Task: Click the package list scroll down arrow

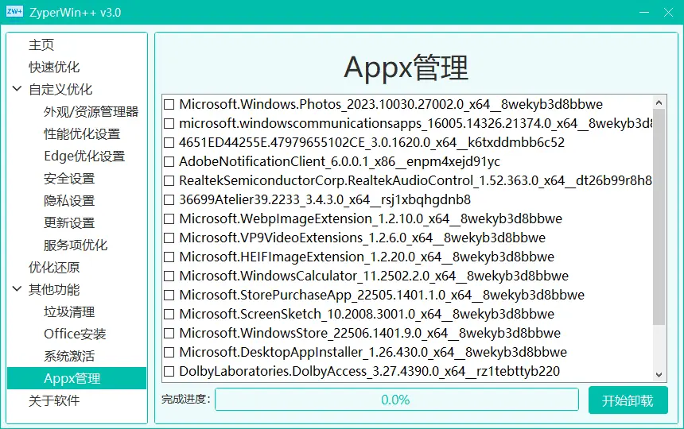Action: (x=659, y=375)
